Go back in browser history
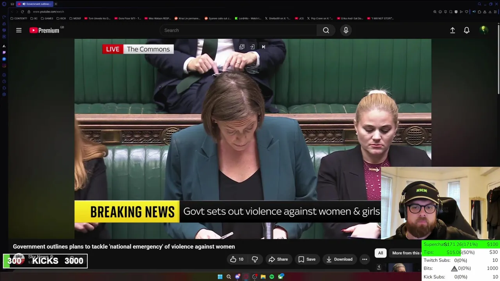500x281 pixels. pyautogui.click(x=12, y=12)
